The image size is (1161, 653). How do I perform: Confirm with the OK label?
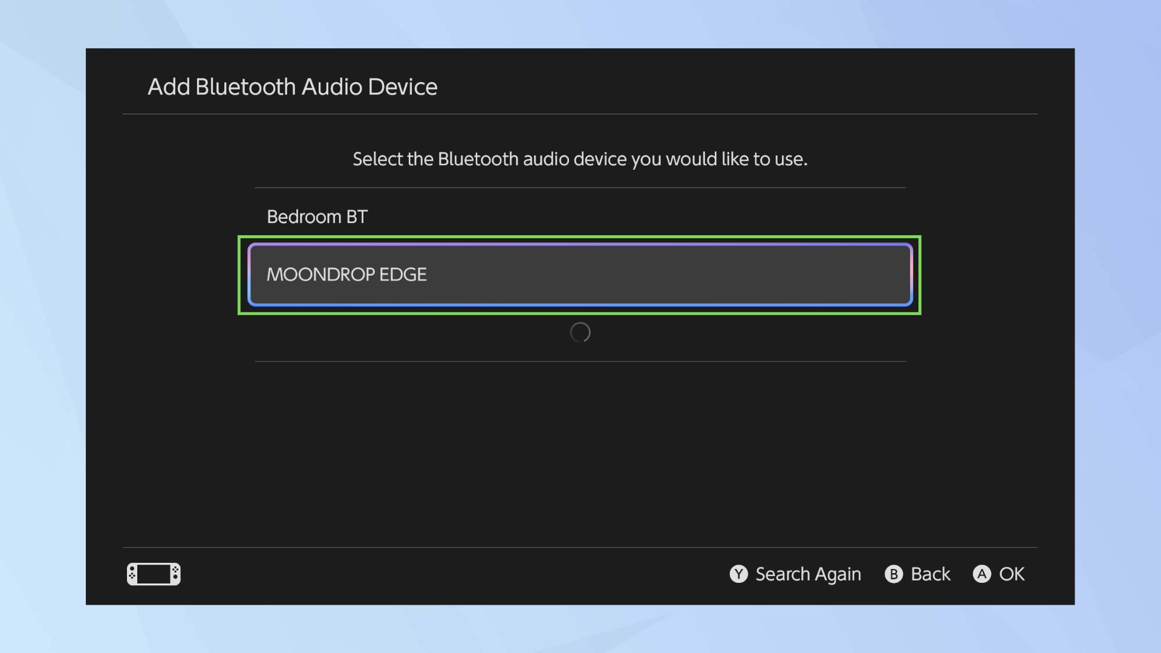point(1011,574)
